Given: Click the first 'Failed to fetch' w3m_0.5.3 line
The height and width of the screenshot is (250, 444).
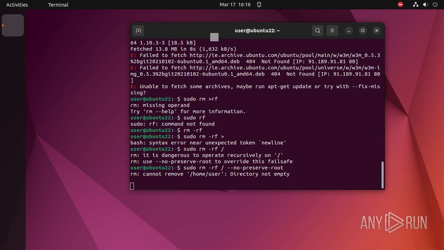Looking at the screenshot, I should (x=255, y=58).
